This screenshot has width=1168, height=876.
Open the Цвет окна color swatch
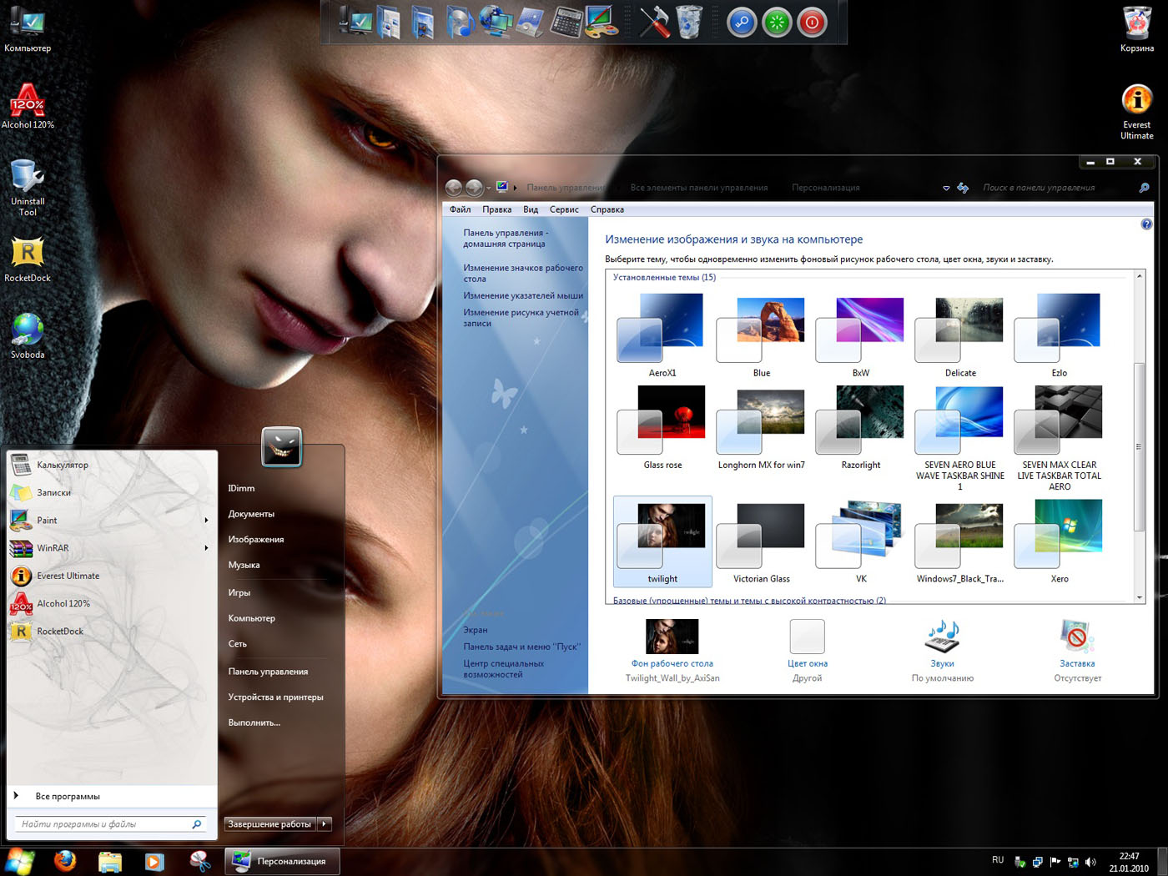[807, 637]
